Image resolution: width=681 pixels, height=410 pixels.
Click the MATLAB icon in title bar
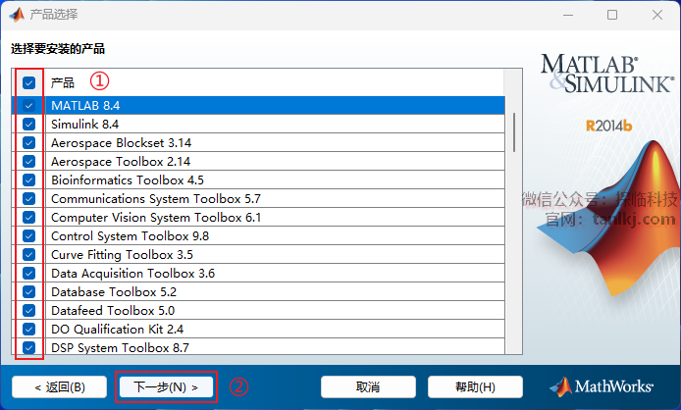[17, 15]
